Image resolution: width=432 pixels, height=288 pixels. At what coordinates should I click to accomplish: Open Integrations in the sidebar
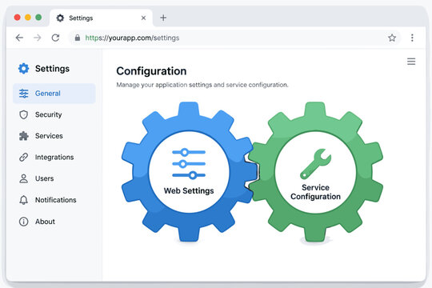coord(54,157)
